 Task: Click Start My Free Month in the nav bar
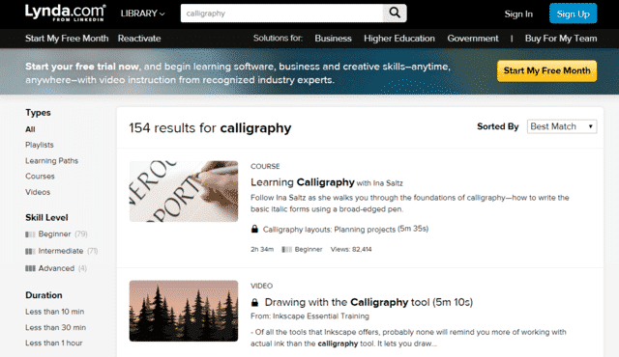[67, 39]
